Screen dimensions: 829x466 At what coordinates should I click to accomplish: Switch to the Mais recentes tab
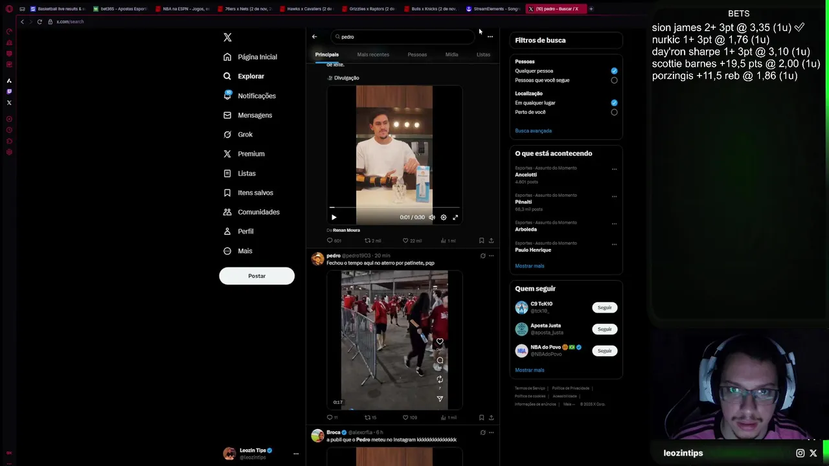(x=373, y=54)
